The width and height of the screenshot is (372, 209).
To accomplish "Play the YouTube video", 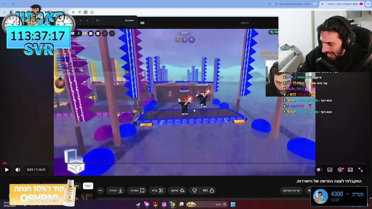I will point(7,170).
